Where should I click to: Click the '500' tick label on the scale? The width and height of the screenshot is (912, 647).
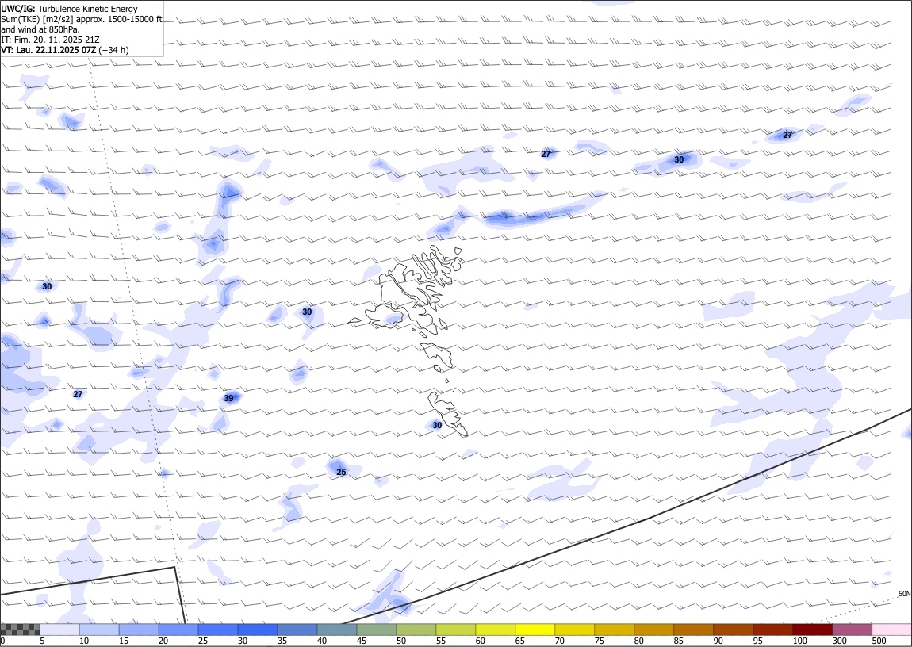878,641
